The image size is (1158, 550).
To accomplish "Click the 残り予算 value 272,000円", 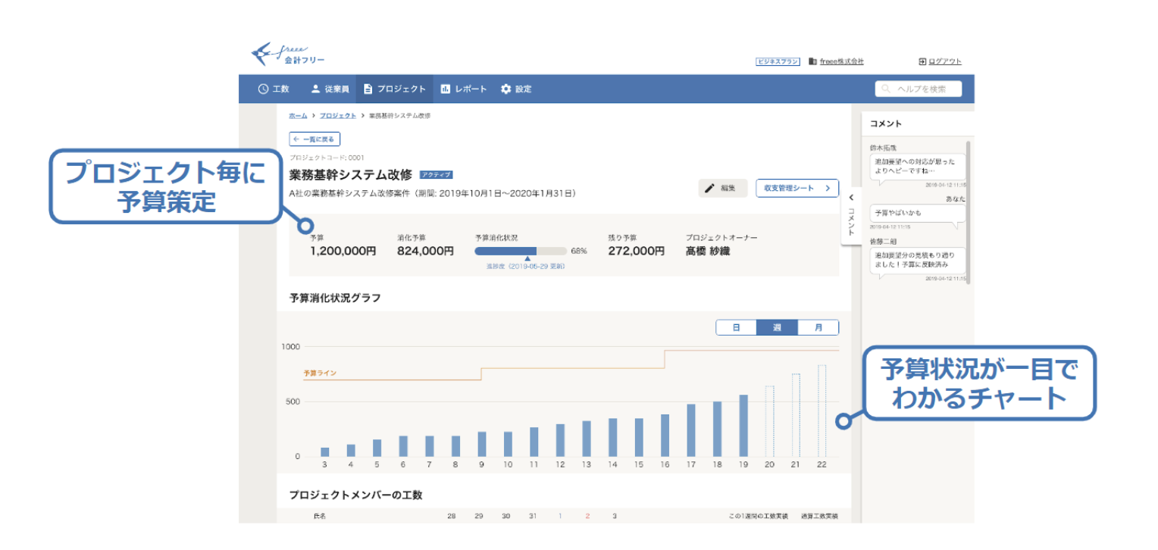I will [x=636, y=251].
